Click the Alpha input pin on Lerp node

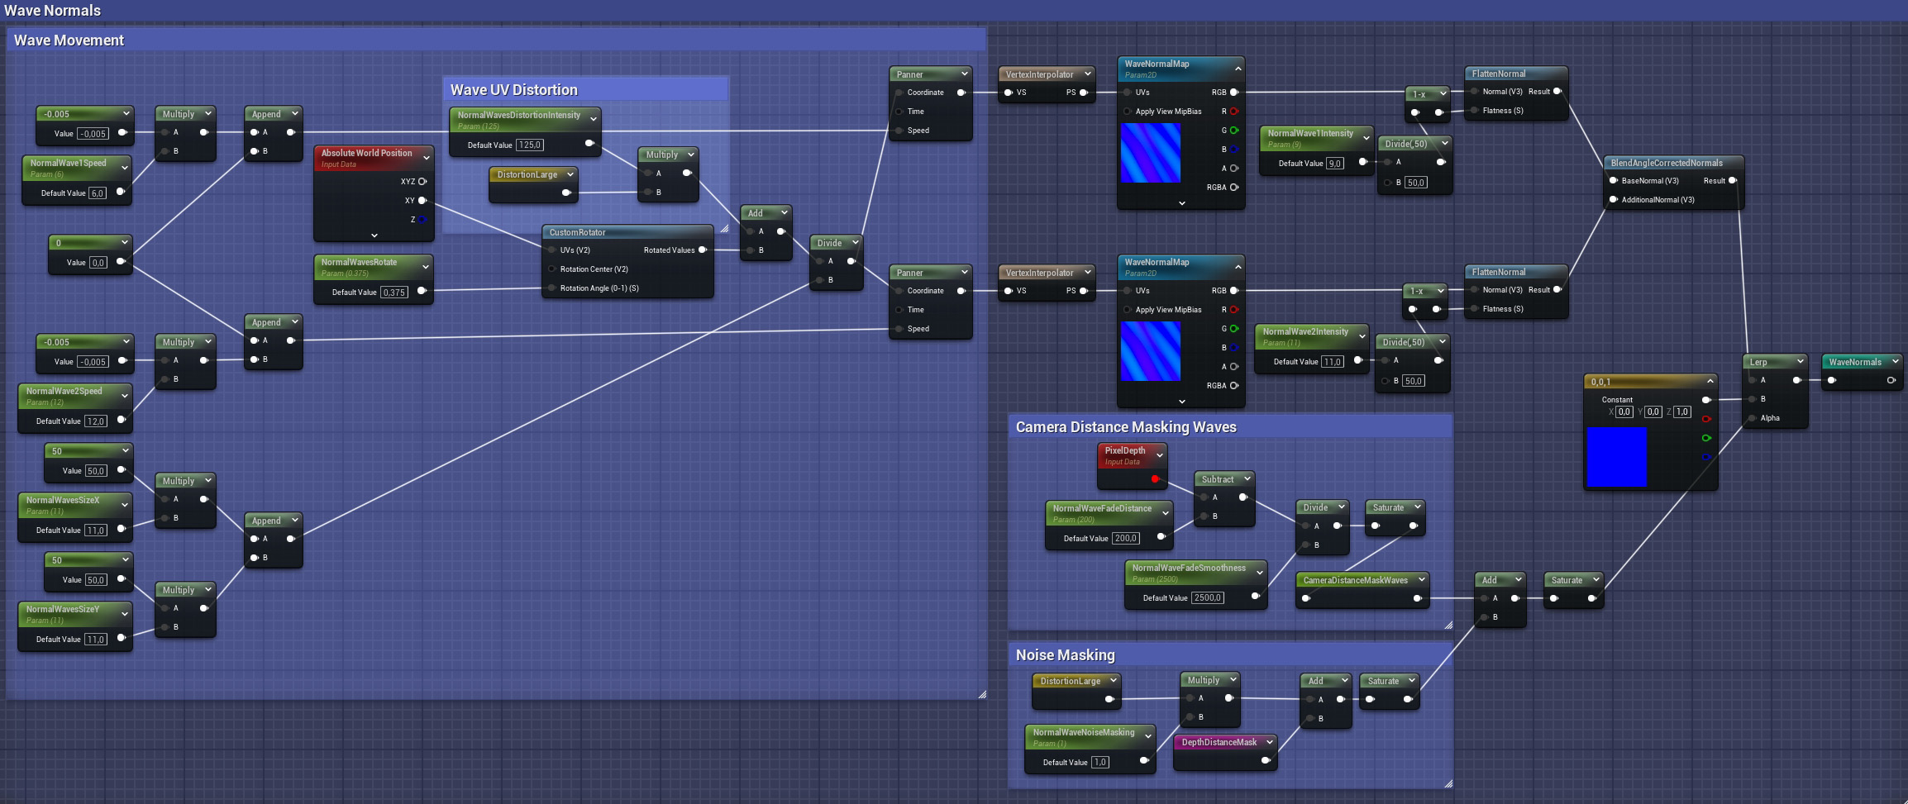1752,418
